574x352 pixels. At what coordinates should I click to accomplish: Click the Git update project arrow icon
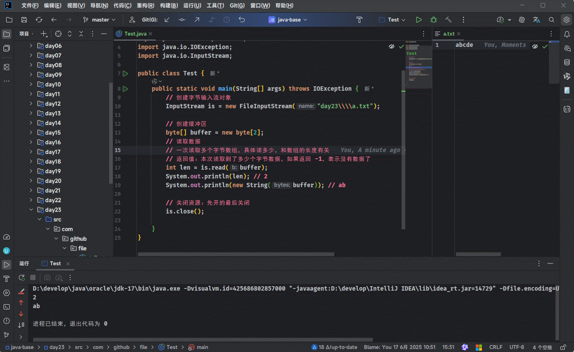coord(167,20)
